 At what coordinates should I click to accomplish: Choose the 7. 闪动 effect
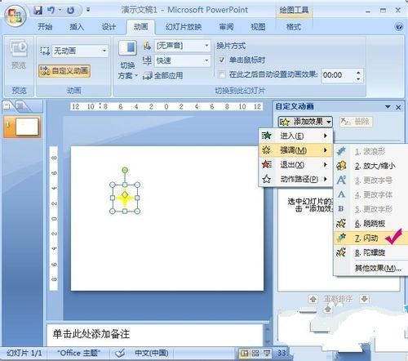click(x=370, y=238)
